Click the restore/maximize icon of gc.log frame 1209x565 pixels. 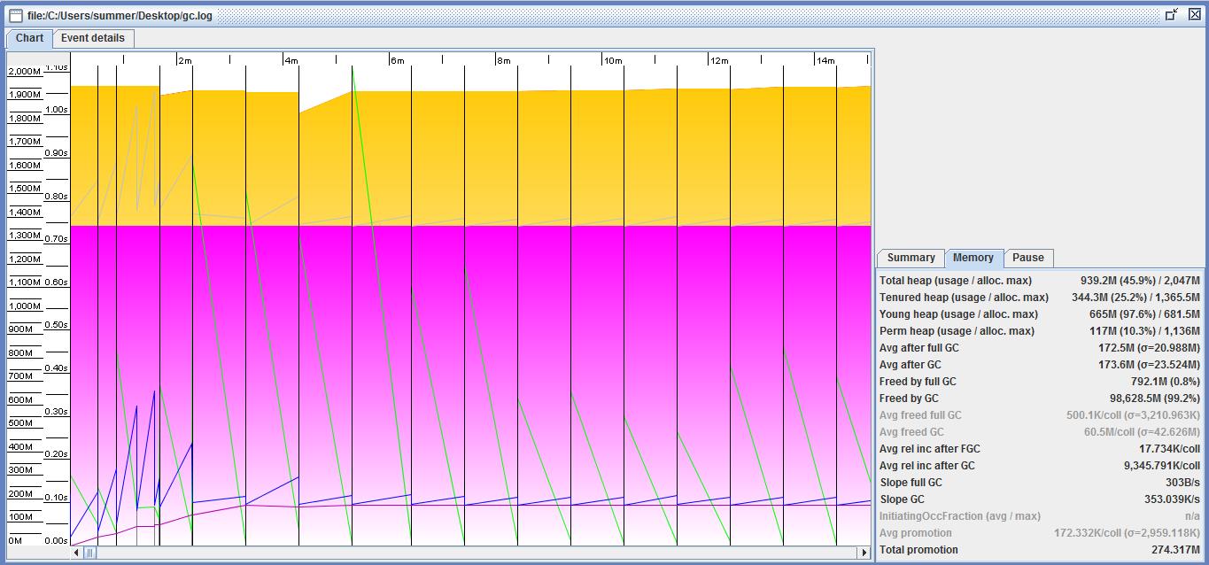click(x=1172, y=15)
